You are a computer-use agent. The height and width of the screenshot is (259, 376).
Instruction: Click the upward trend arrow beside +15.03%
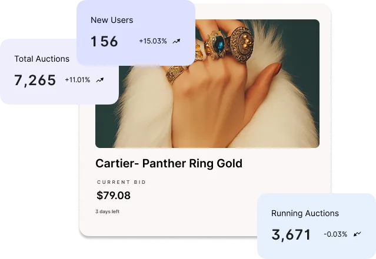[177, 42]
